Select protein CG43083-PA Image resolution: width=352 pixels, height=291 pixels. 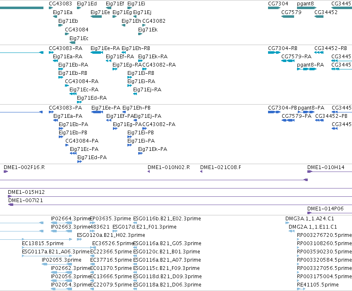[x=65, y=108]
